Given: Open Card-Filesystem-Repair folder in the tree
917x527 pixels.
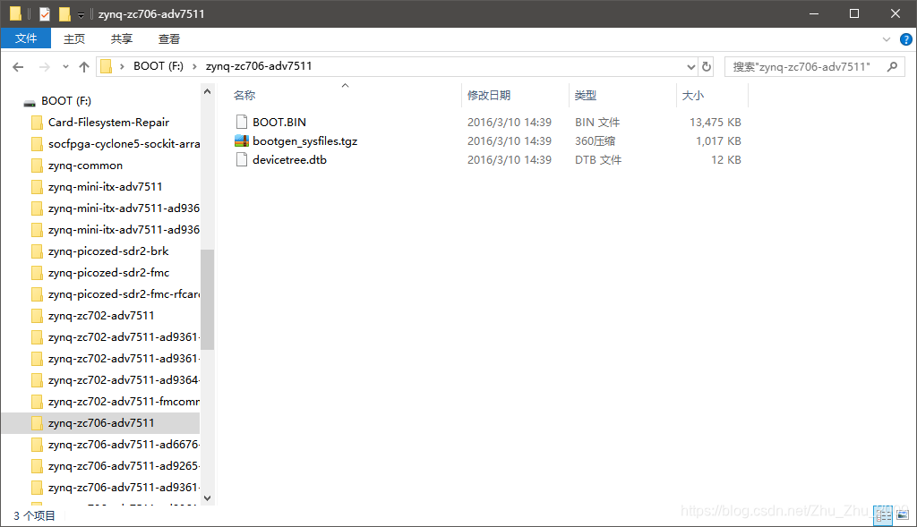Looking at the screenshot, I should pyautogui.click(x=108, y=122).
